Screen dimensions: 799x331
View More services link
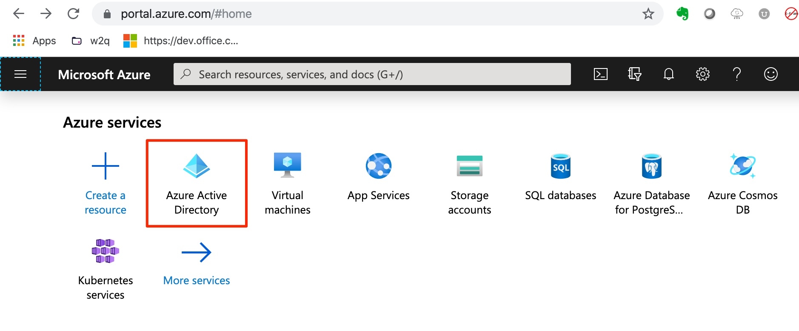click(197, 263)
